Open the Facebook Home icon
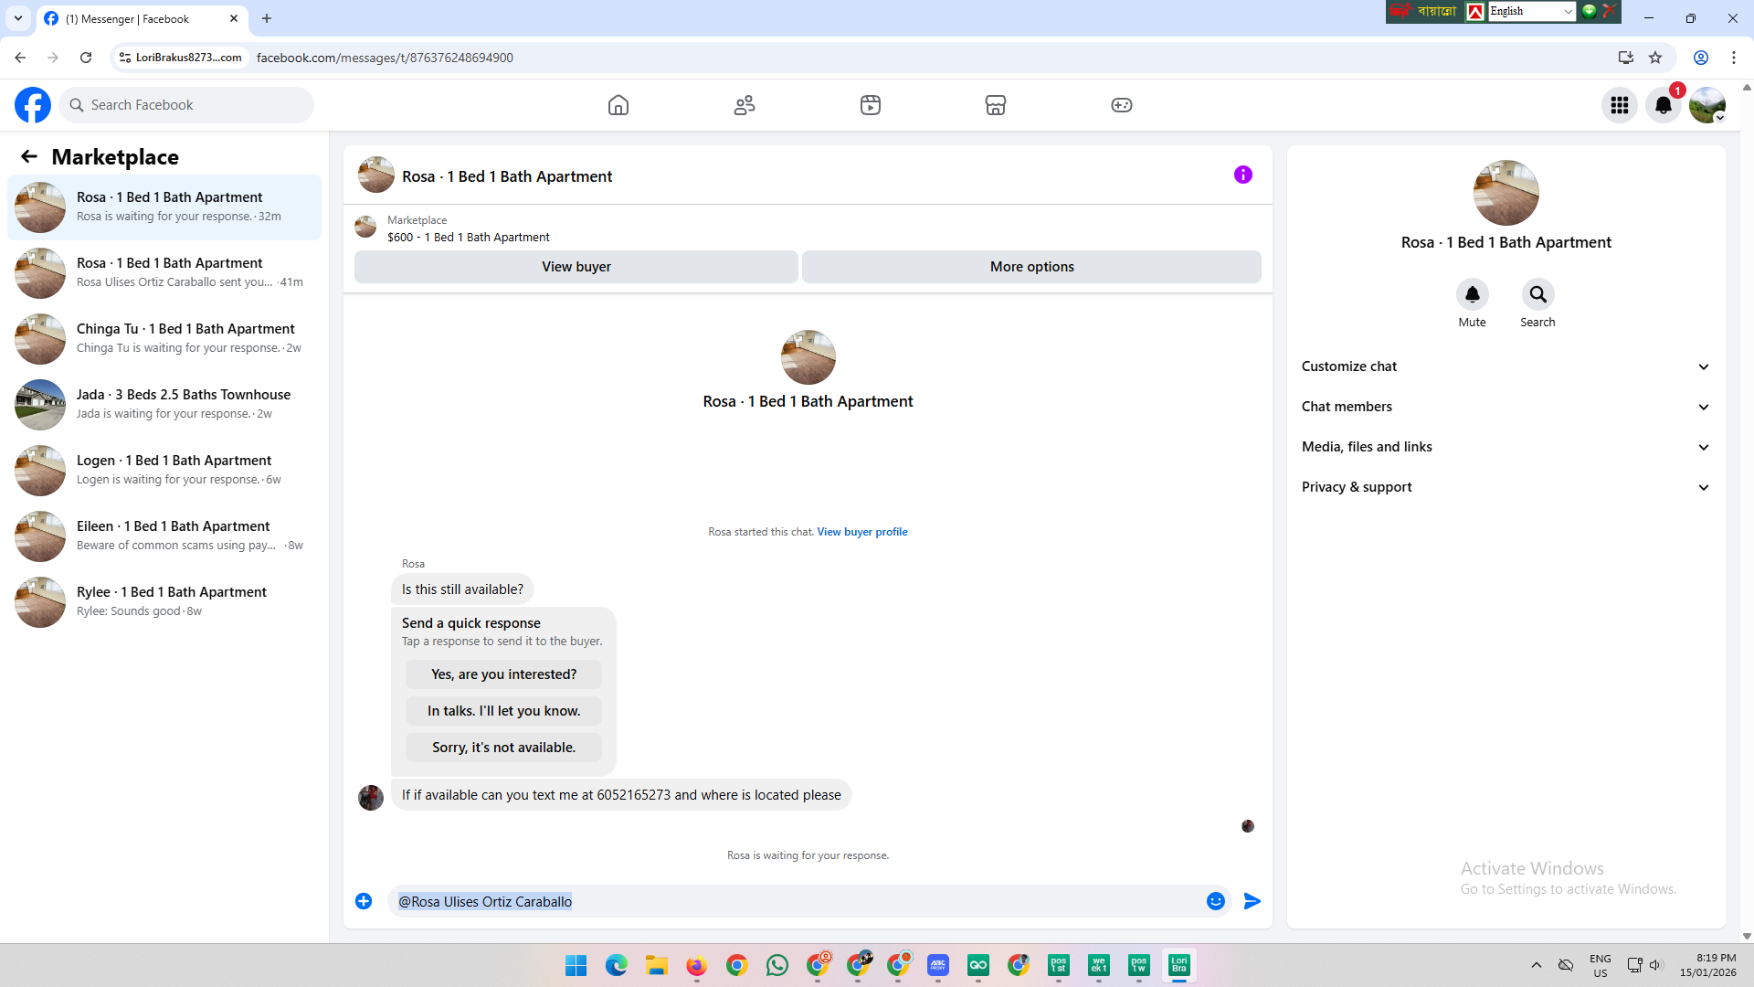 [618, 105]
